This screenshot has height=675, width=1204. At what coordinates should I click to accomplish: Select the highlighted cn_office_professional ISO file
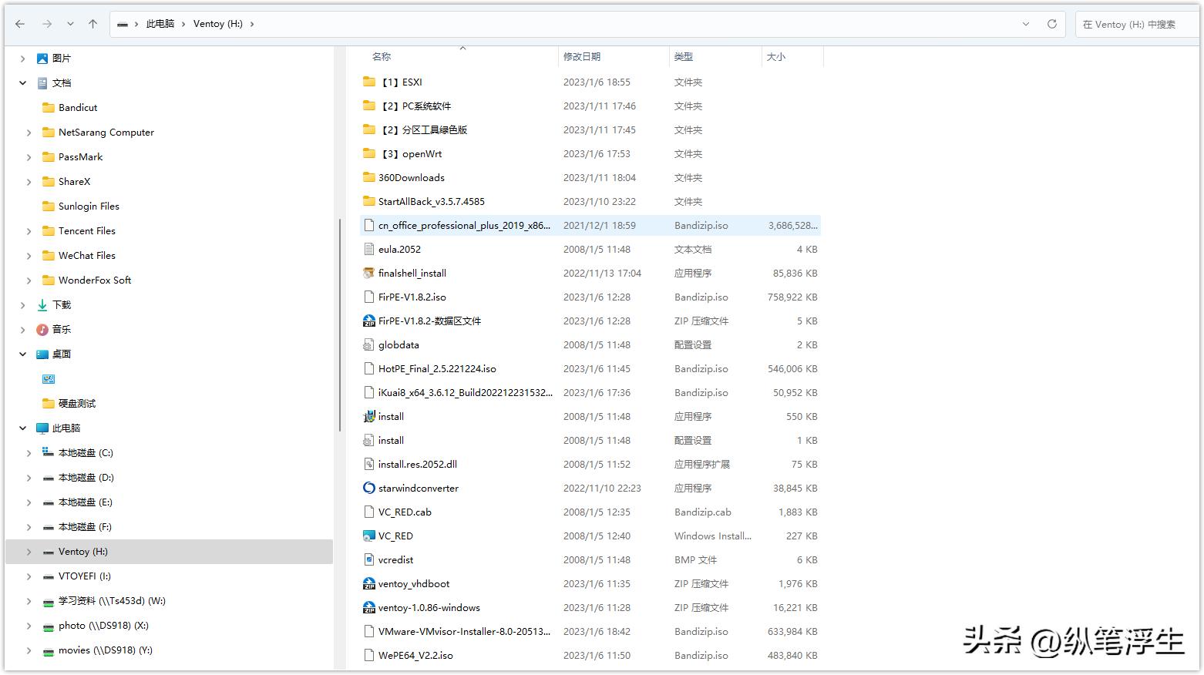point(462,225)
